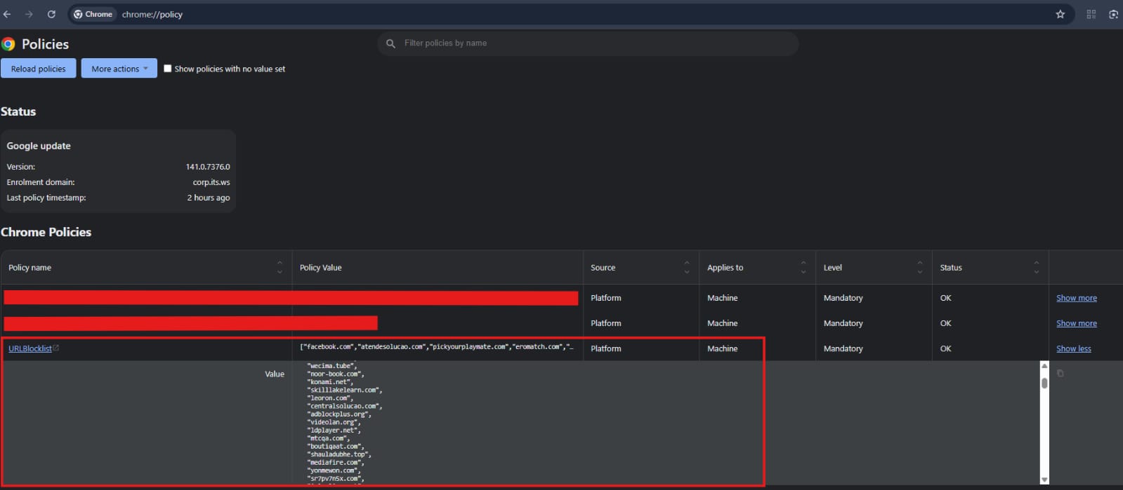The height and width of the screenshot is (490, 1123).
Task: Sort Level column descending with down arrow
Action: point(920,272)
